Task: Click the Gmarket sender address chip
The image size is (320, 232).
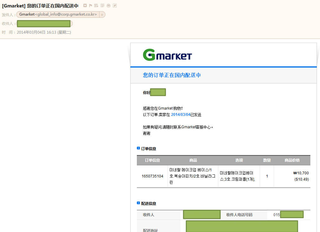Action: 58,14
